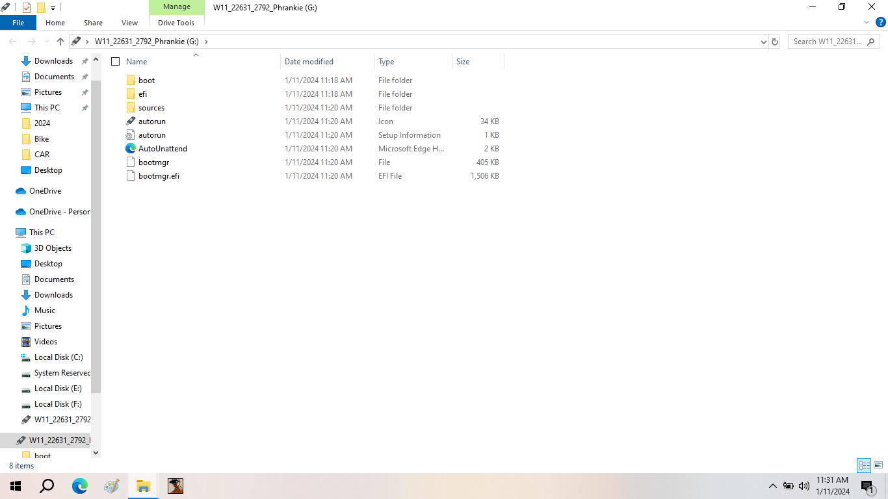This screenshot has width=888, height=499.
Task: Select the bootmgr file icon
Action: coord(131,162)
